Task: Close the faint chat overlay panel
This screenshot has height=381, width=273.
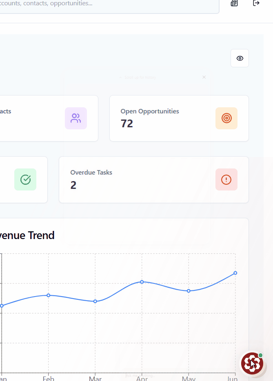Action: coord(204,77)
